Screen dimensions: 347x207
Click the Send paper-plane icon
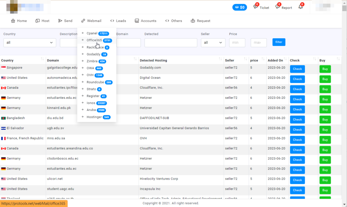(x=60, y=21)
